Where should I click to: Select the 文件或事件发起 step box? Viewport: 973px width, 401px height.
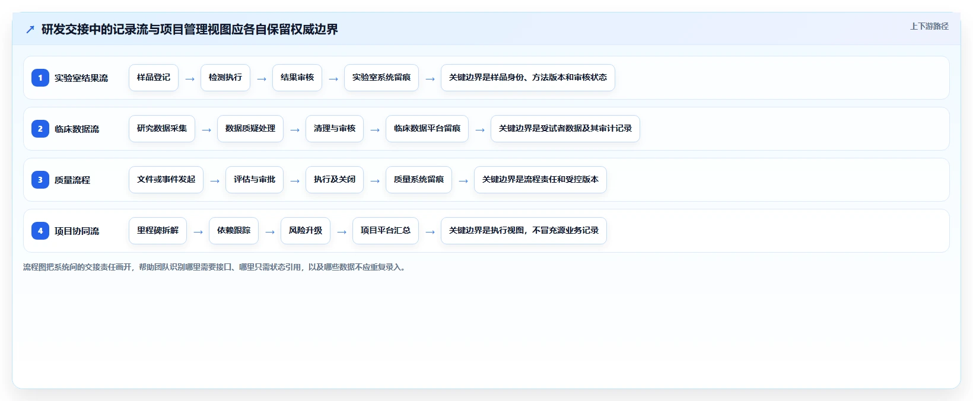[166, 180]
